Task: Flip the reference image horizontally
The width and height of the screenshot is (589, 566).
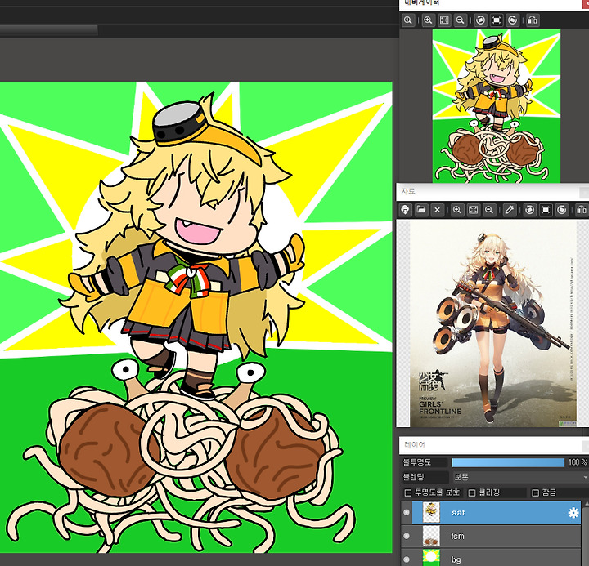Action: point(582,210)
